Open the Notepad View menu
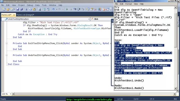180x101 pixels. click(136, 4)
